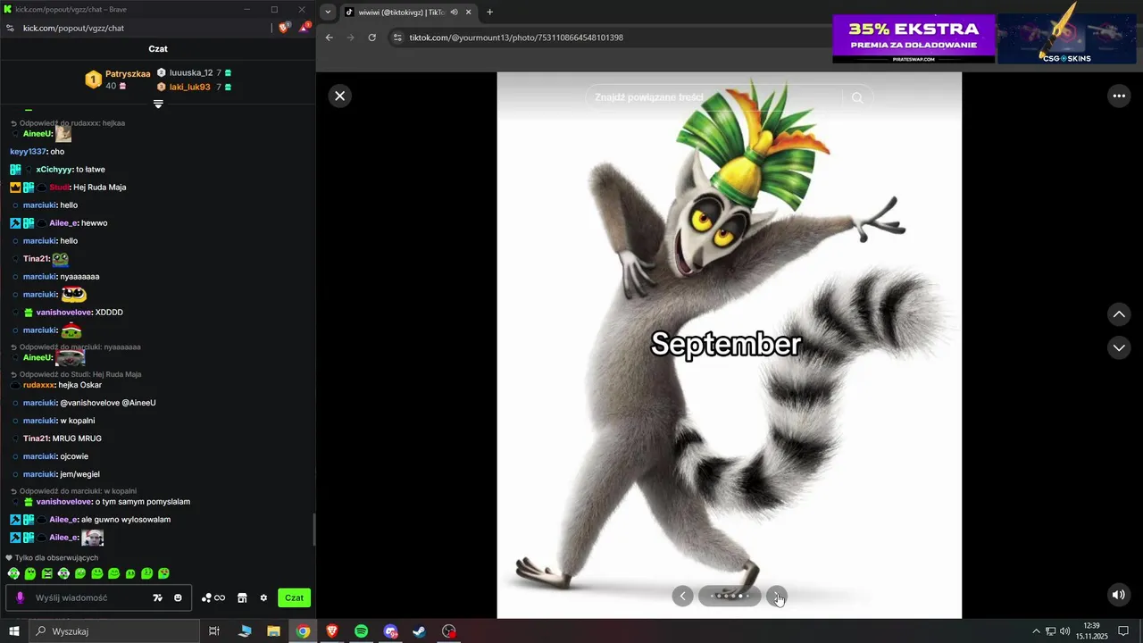Launch Steam from the taskbar
Image resolution: width=1143 pixels, height=643 pixels.
coord(419,631)
